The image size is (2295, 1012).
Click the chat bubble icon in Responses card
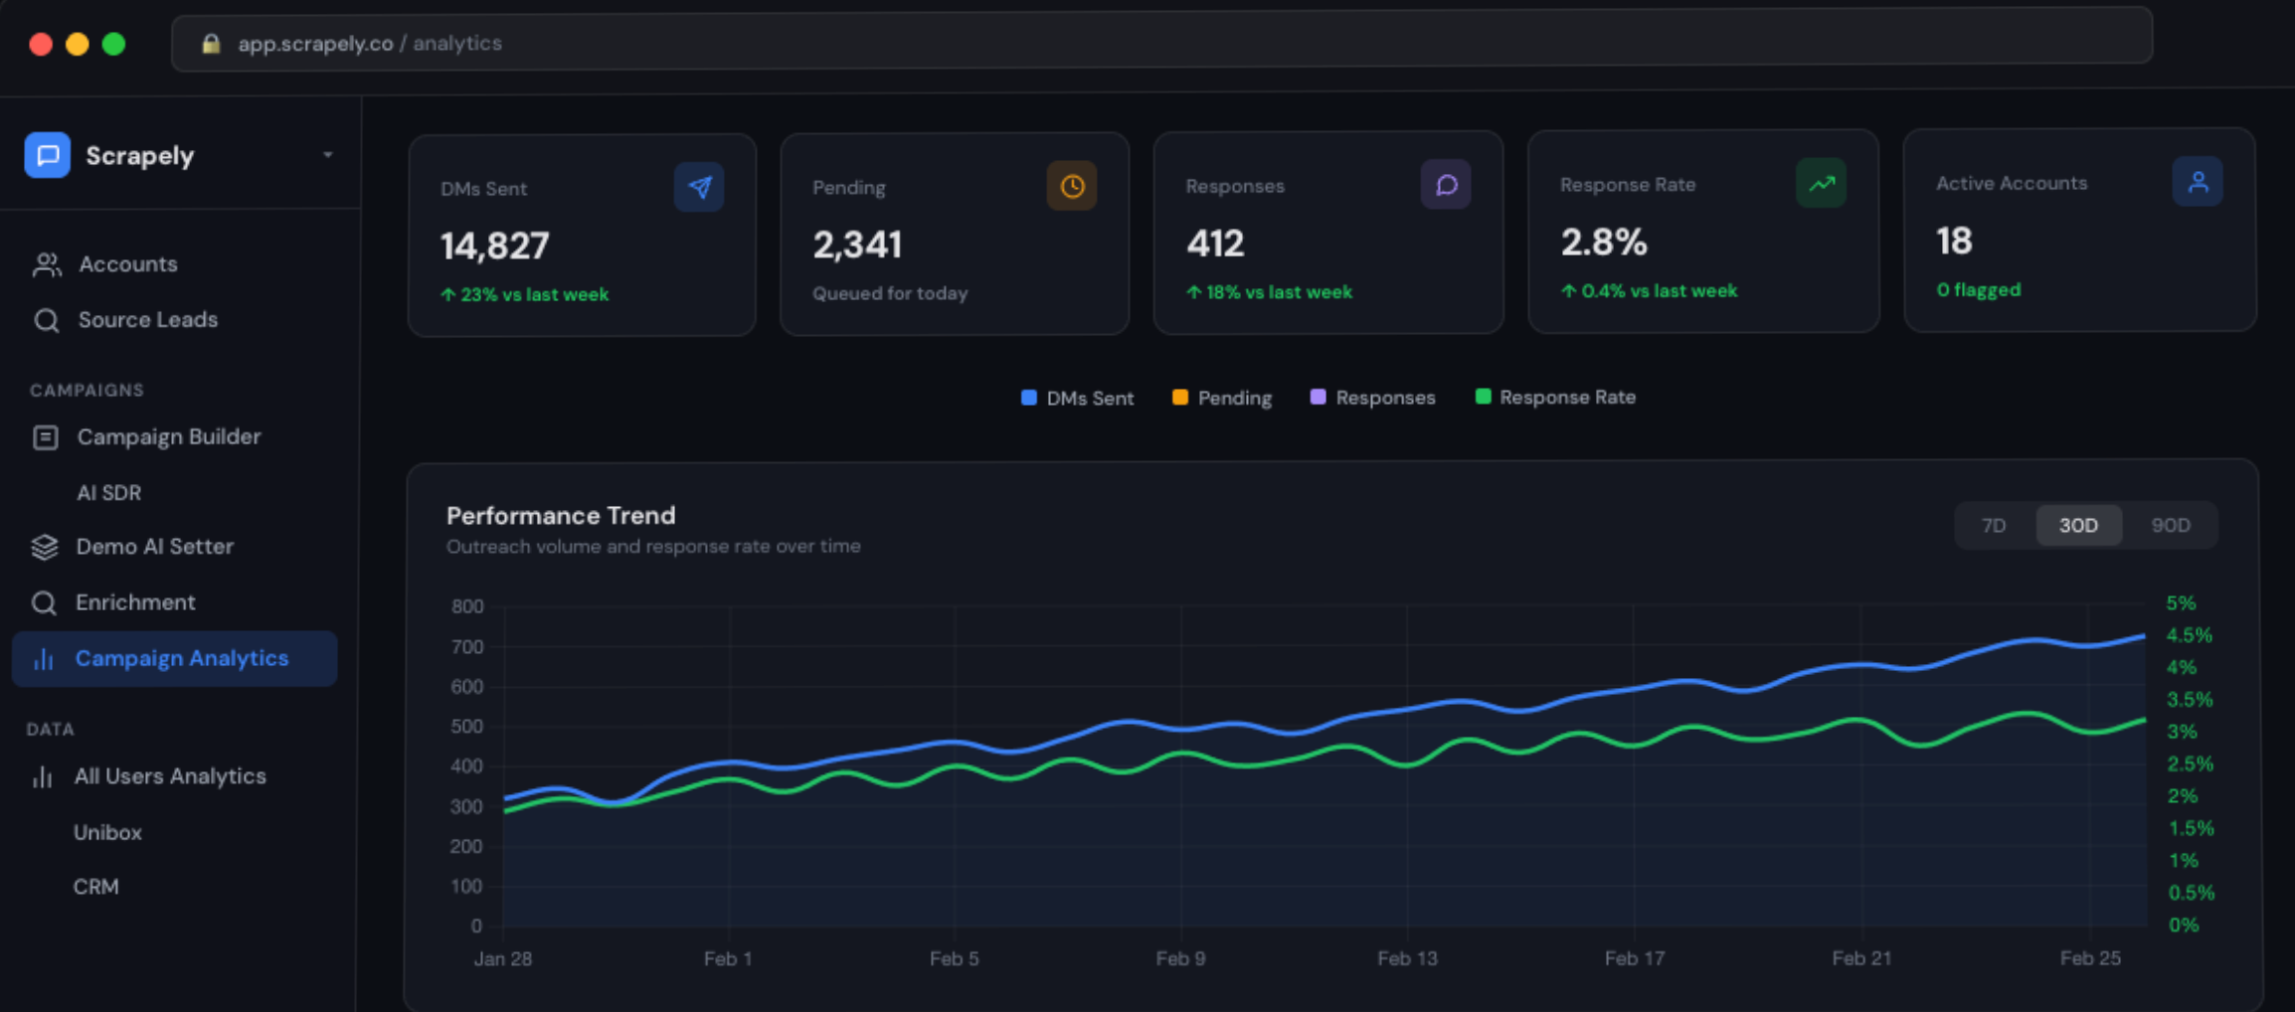(1446, 185)
